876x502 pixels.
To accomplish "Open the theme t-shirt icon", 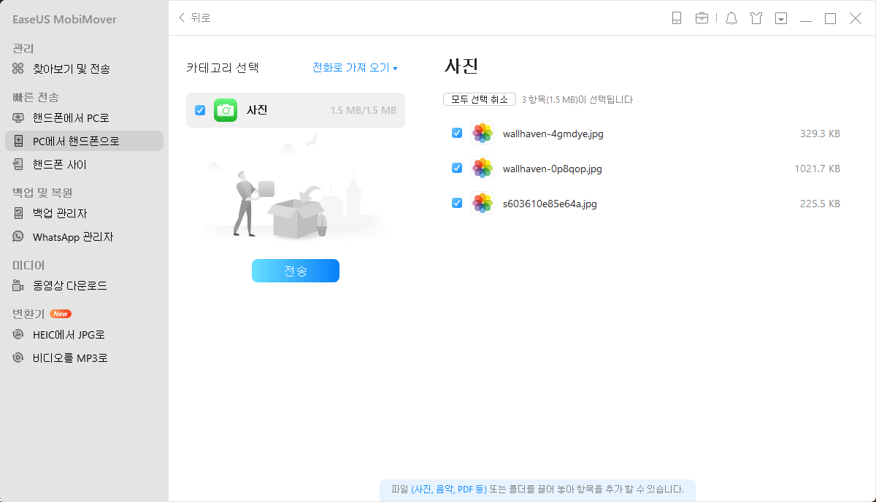I will [756, 18].
